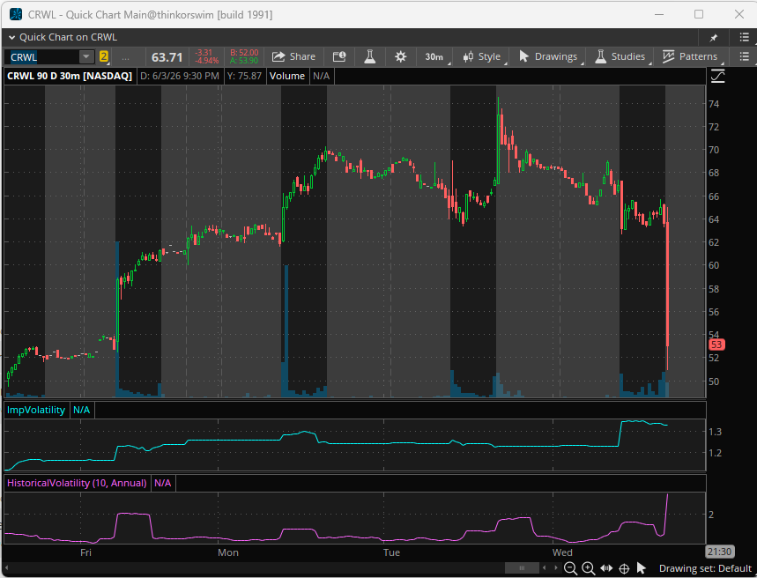Viewport: 757px width, 578px height.
Task: Maximize the thinkorswim window
Action: [699, 14]
